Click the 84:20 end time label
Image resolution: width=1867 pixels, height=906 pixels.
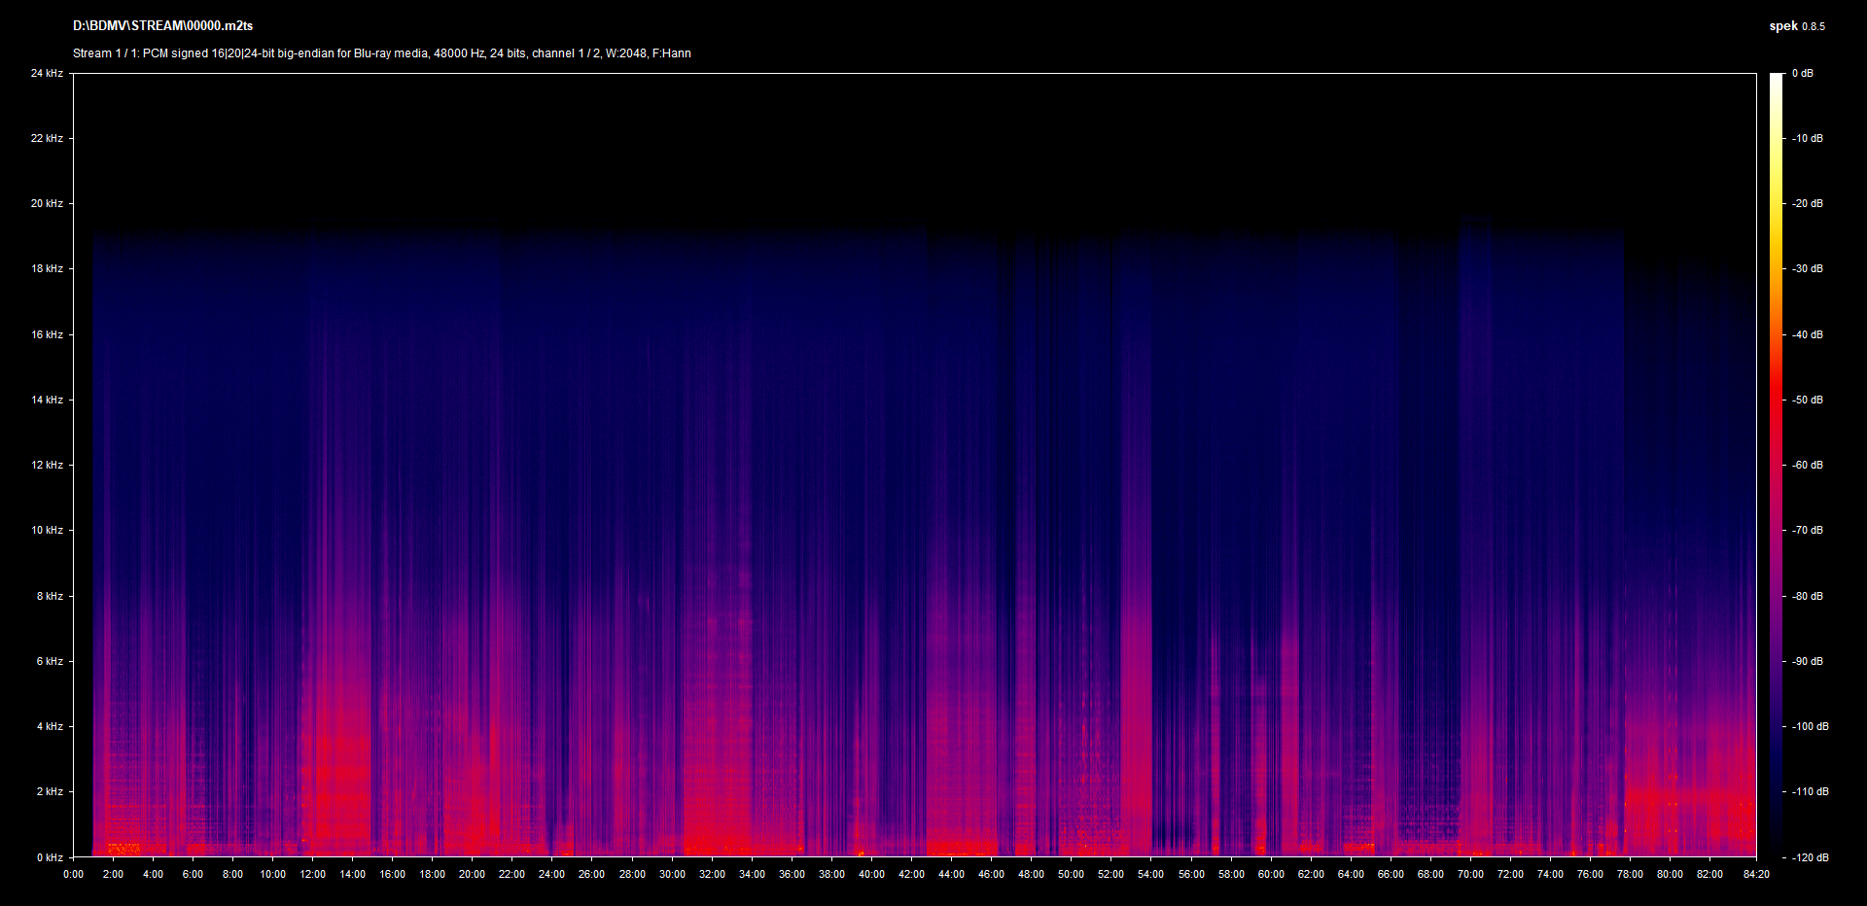[1756, 874]
